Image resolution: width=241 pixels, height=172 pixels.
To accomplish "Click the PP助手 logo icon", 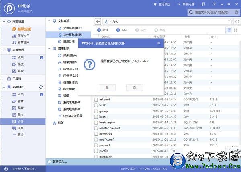I will [x=10, y=8].
